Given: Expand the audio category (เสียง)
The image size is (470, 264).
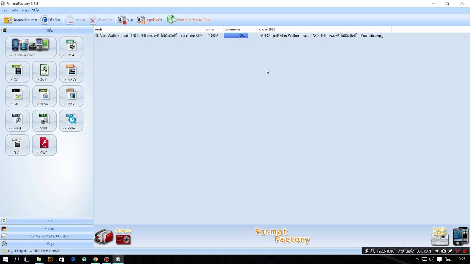Looking at the screenshot, I should pyautogui.click(x=47, y=221).
